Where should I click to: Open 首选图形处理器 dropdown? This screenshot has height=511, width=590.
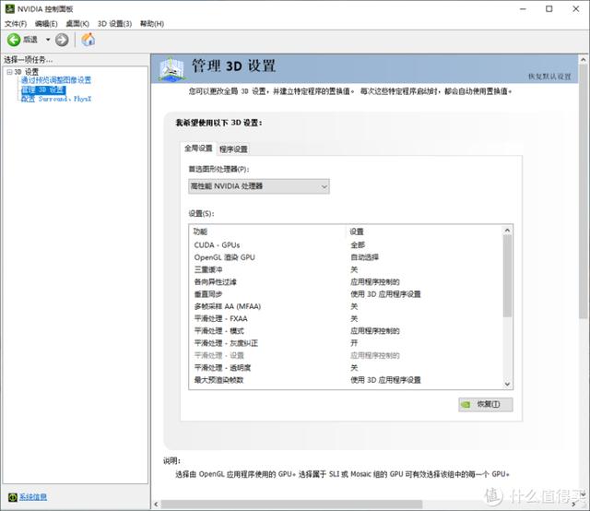pos(259,186)
